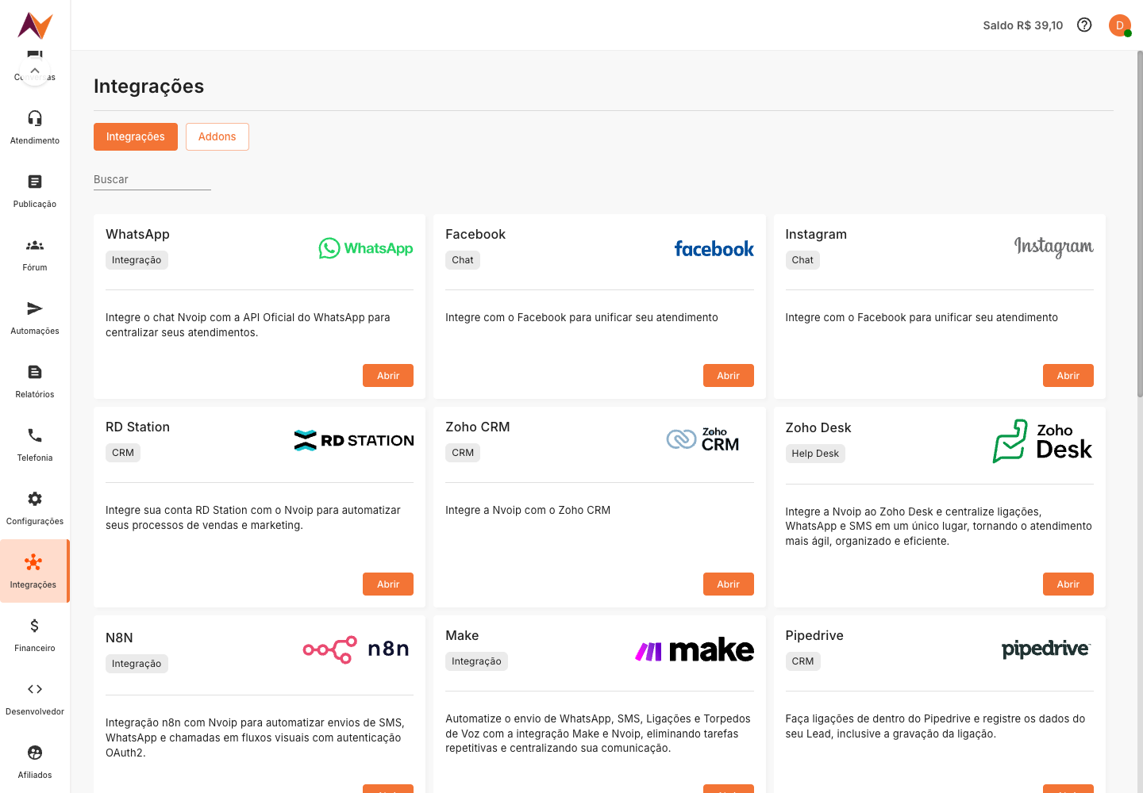The height and width of the screenshot is (793, 1143).
Task: Click the Zoho Desk card title
Action: [818, 427]
